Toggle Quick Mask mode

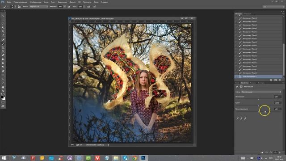tap(3, 102)
